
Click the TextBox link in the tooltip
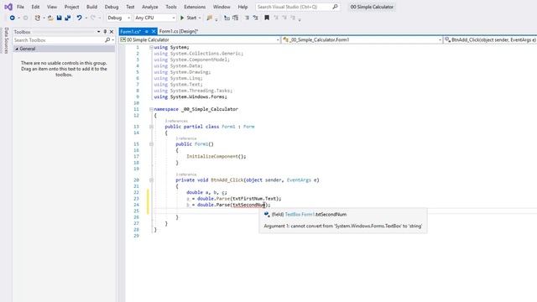[293, 215]
